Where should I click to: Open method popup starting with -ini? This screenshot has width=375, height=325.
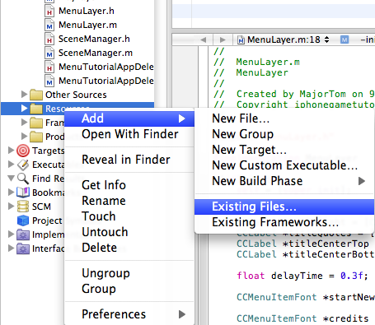[x=367, y=40]
